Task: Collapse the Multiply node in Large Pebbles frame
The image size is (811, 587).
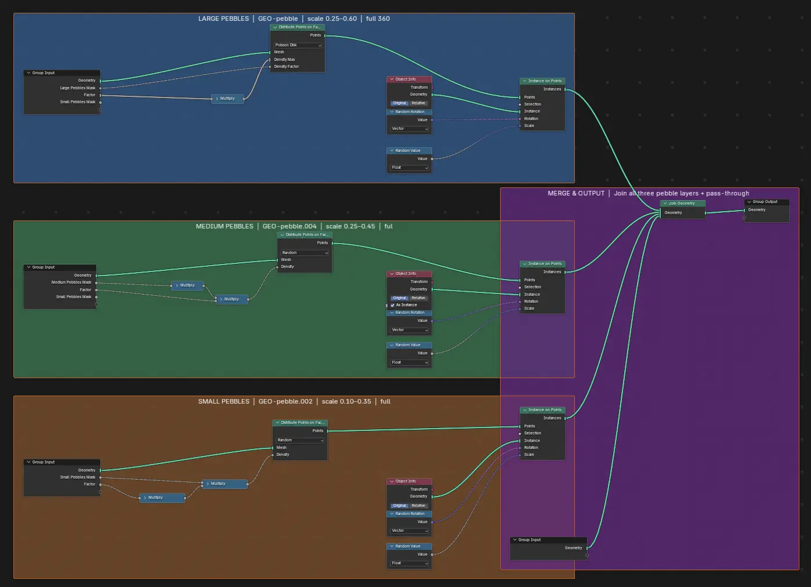Action: pos(217,99)
